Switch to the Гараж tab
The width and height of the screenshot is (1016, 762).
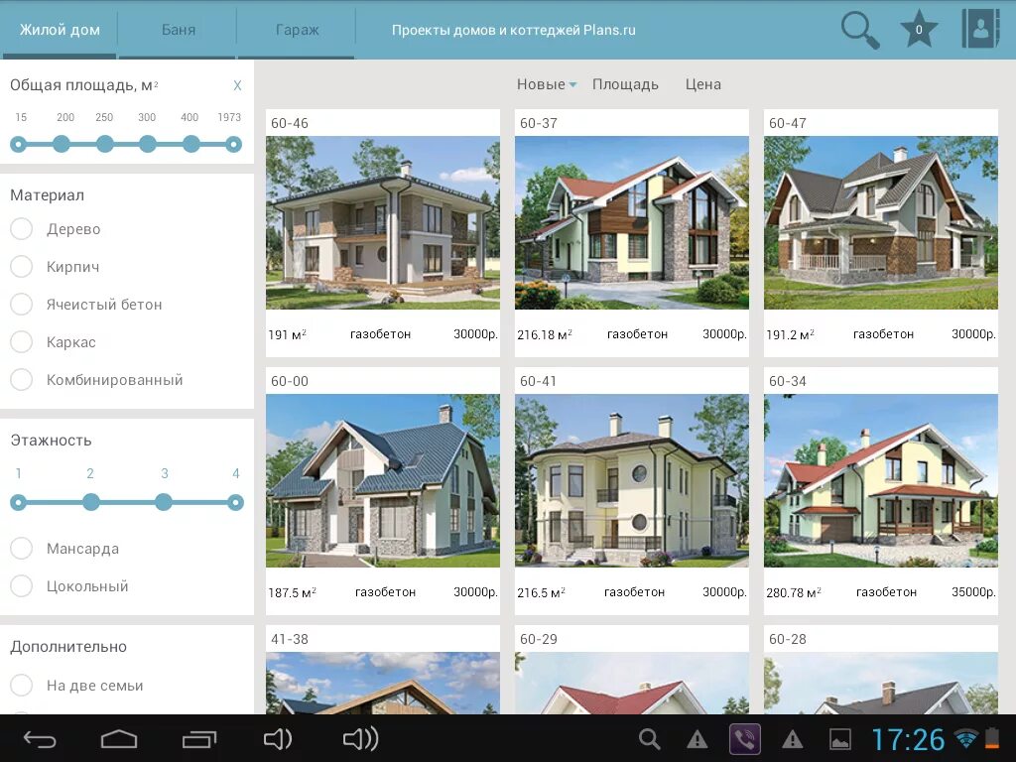297,30
